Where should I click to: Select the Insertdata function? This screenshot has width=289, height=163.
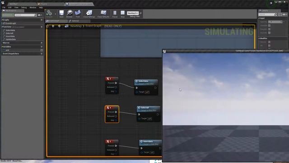point(10,36)
